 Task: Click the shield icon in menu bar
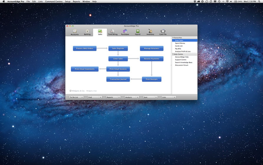click(x=195, y=1)
